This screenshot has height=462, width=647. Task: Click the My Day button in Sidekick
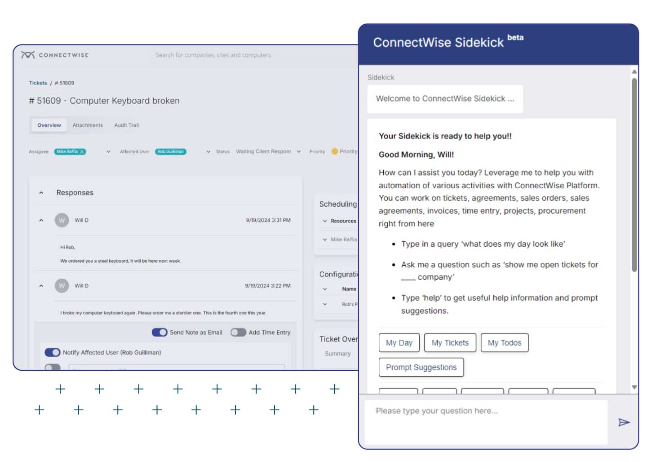[x=399, y=342]
